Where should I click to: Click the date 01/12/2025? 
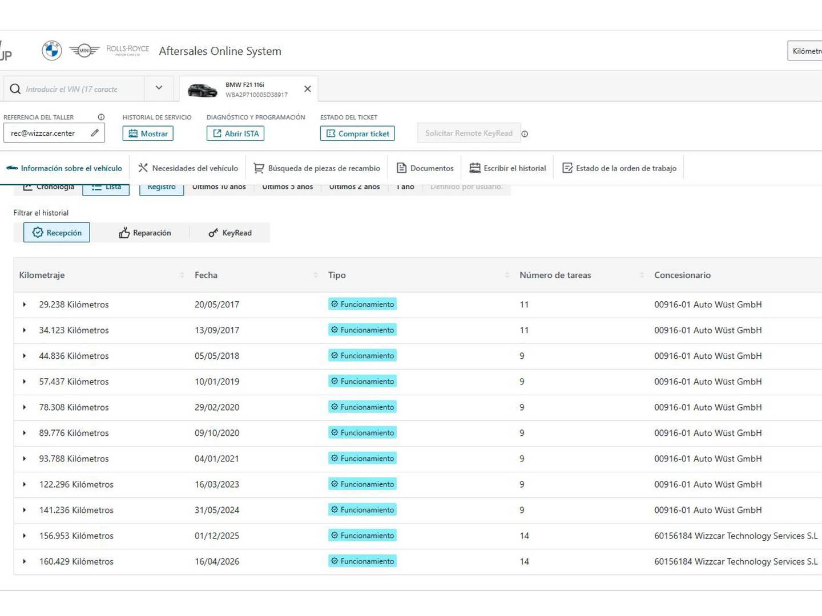click(x=217, y=536)
